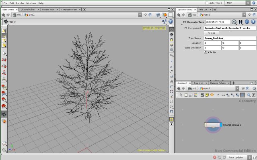Enable the Auto Takes checkbox
The width and height of the screenshot is (257, 160).
(x=207, y=3)
